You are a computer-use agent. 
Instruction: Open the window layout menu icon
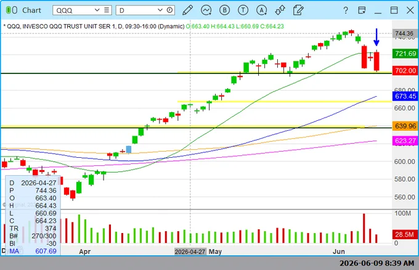[x=362, y=10]
